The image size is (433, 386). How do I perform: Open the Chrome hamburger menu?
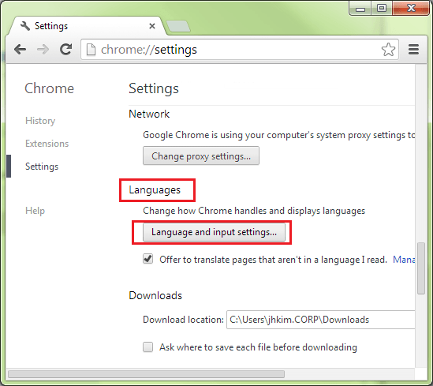click(x=413, y=50)
